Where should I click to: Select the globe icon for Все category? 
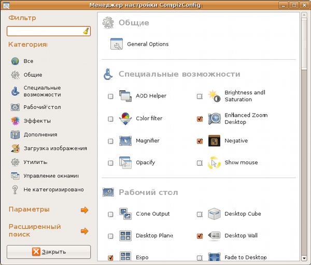point(15,61)
